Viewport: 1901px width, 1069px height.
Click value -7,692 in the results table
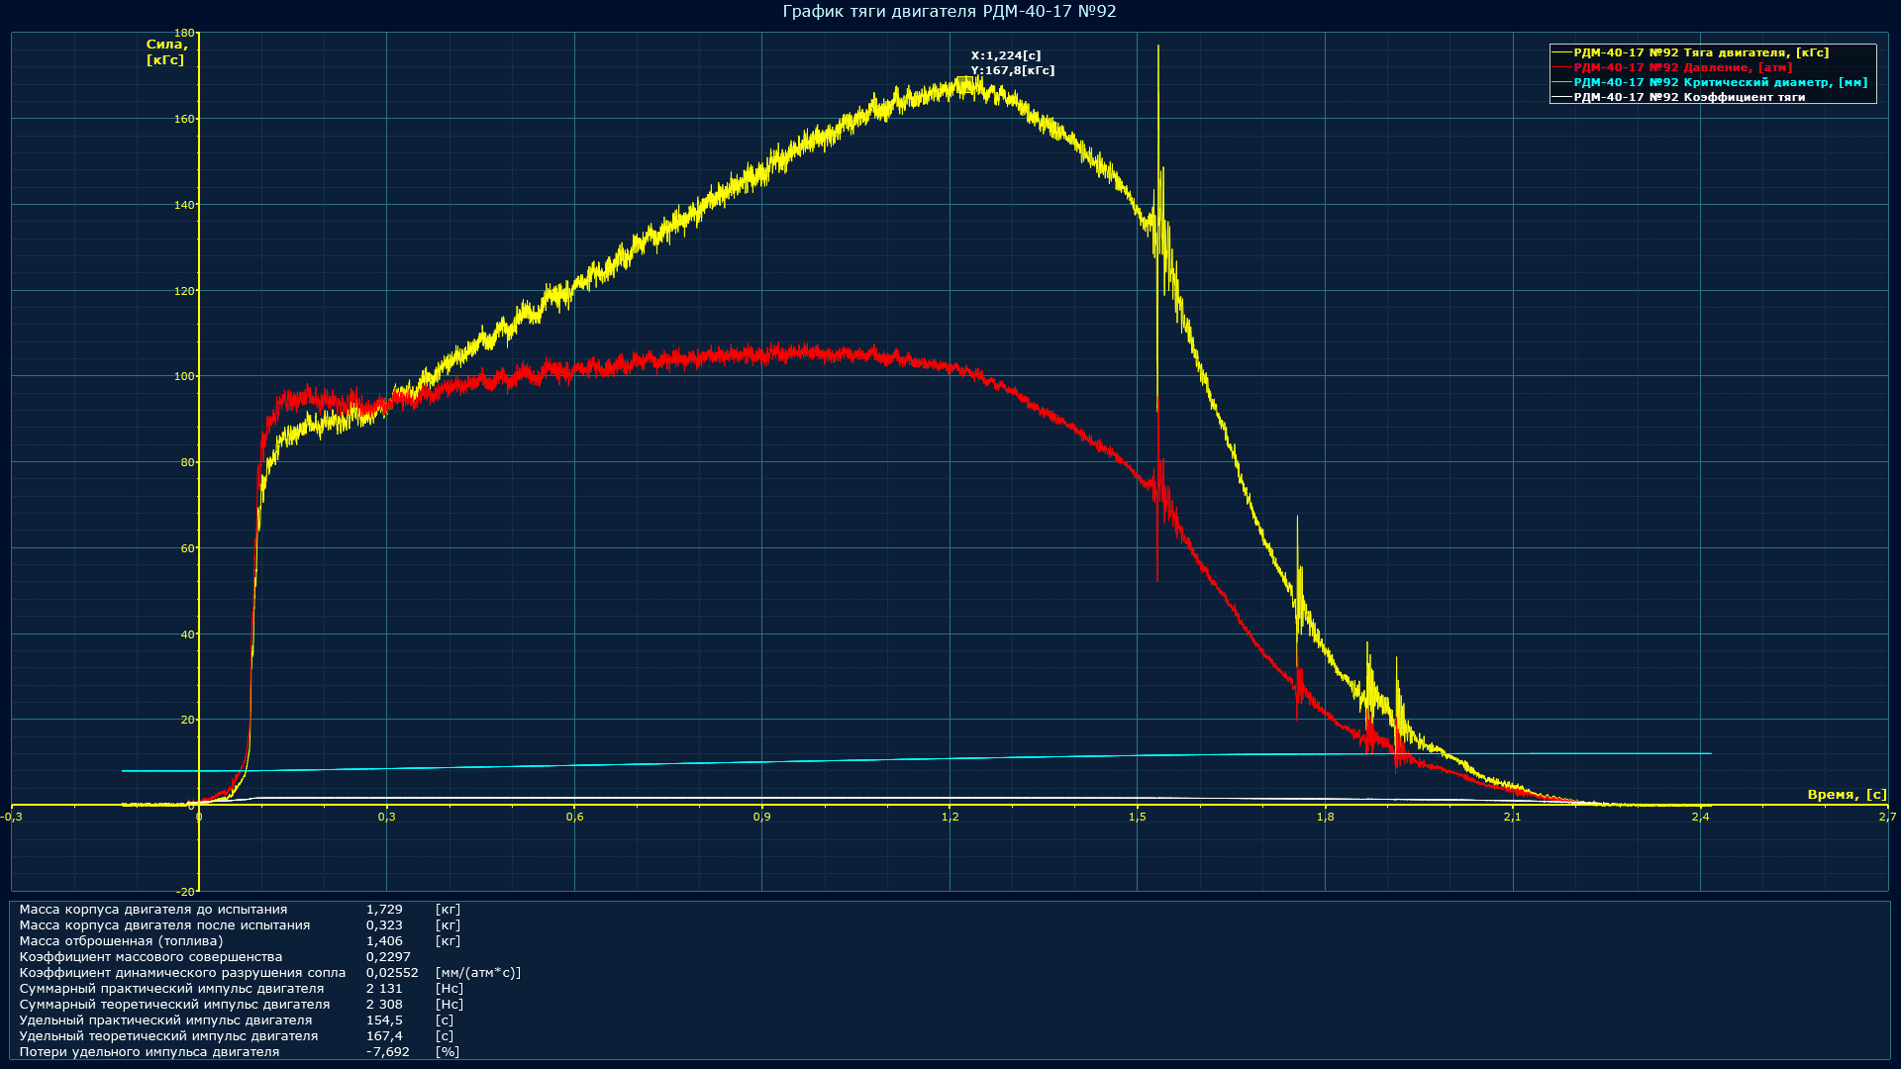click(387, 1052)
